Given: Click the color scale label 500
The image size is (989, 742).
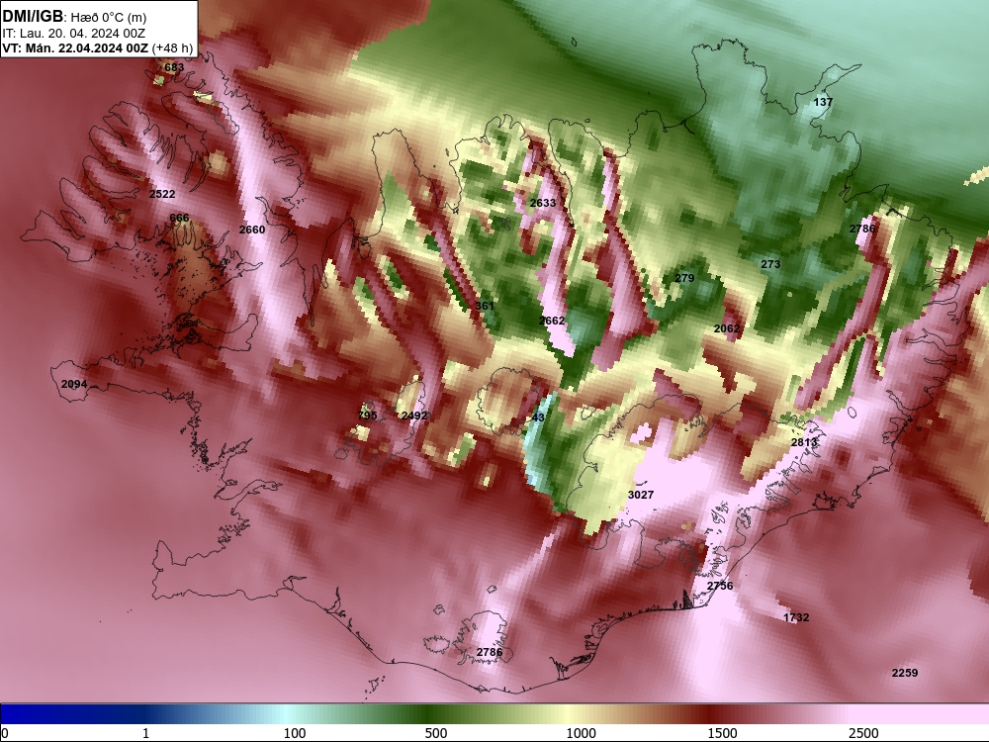Looking at the screenshot, I should pos(435,733).
